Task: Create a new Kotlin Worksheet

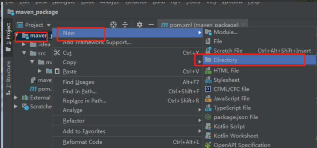Action: pyautogui.click(x=259, y=136)
